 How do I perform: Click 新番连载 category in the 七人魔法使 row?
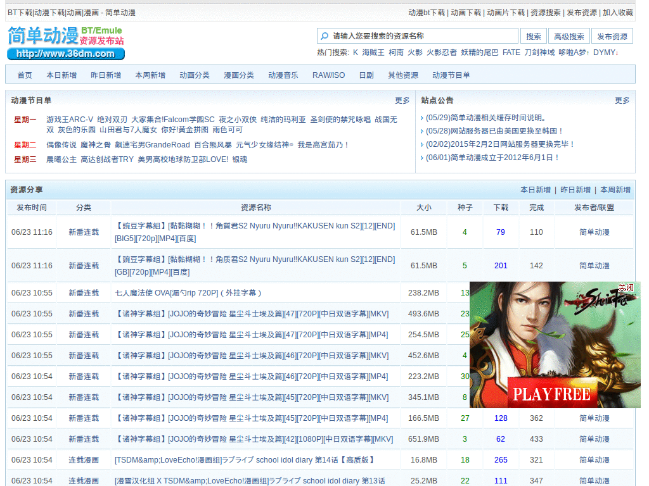[84, 293]
